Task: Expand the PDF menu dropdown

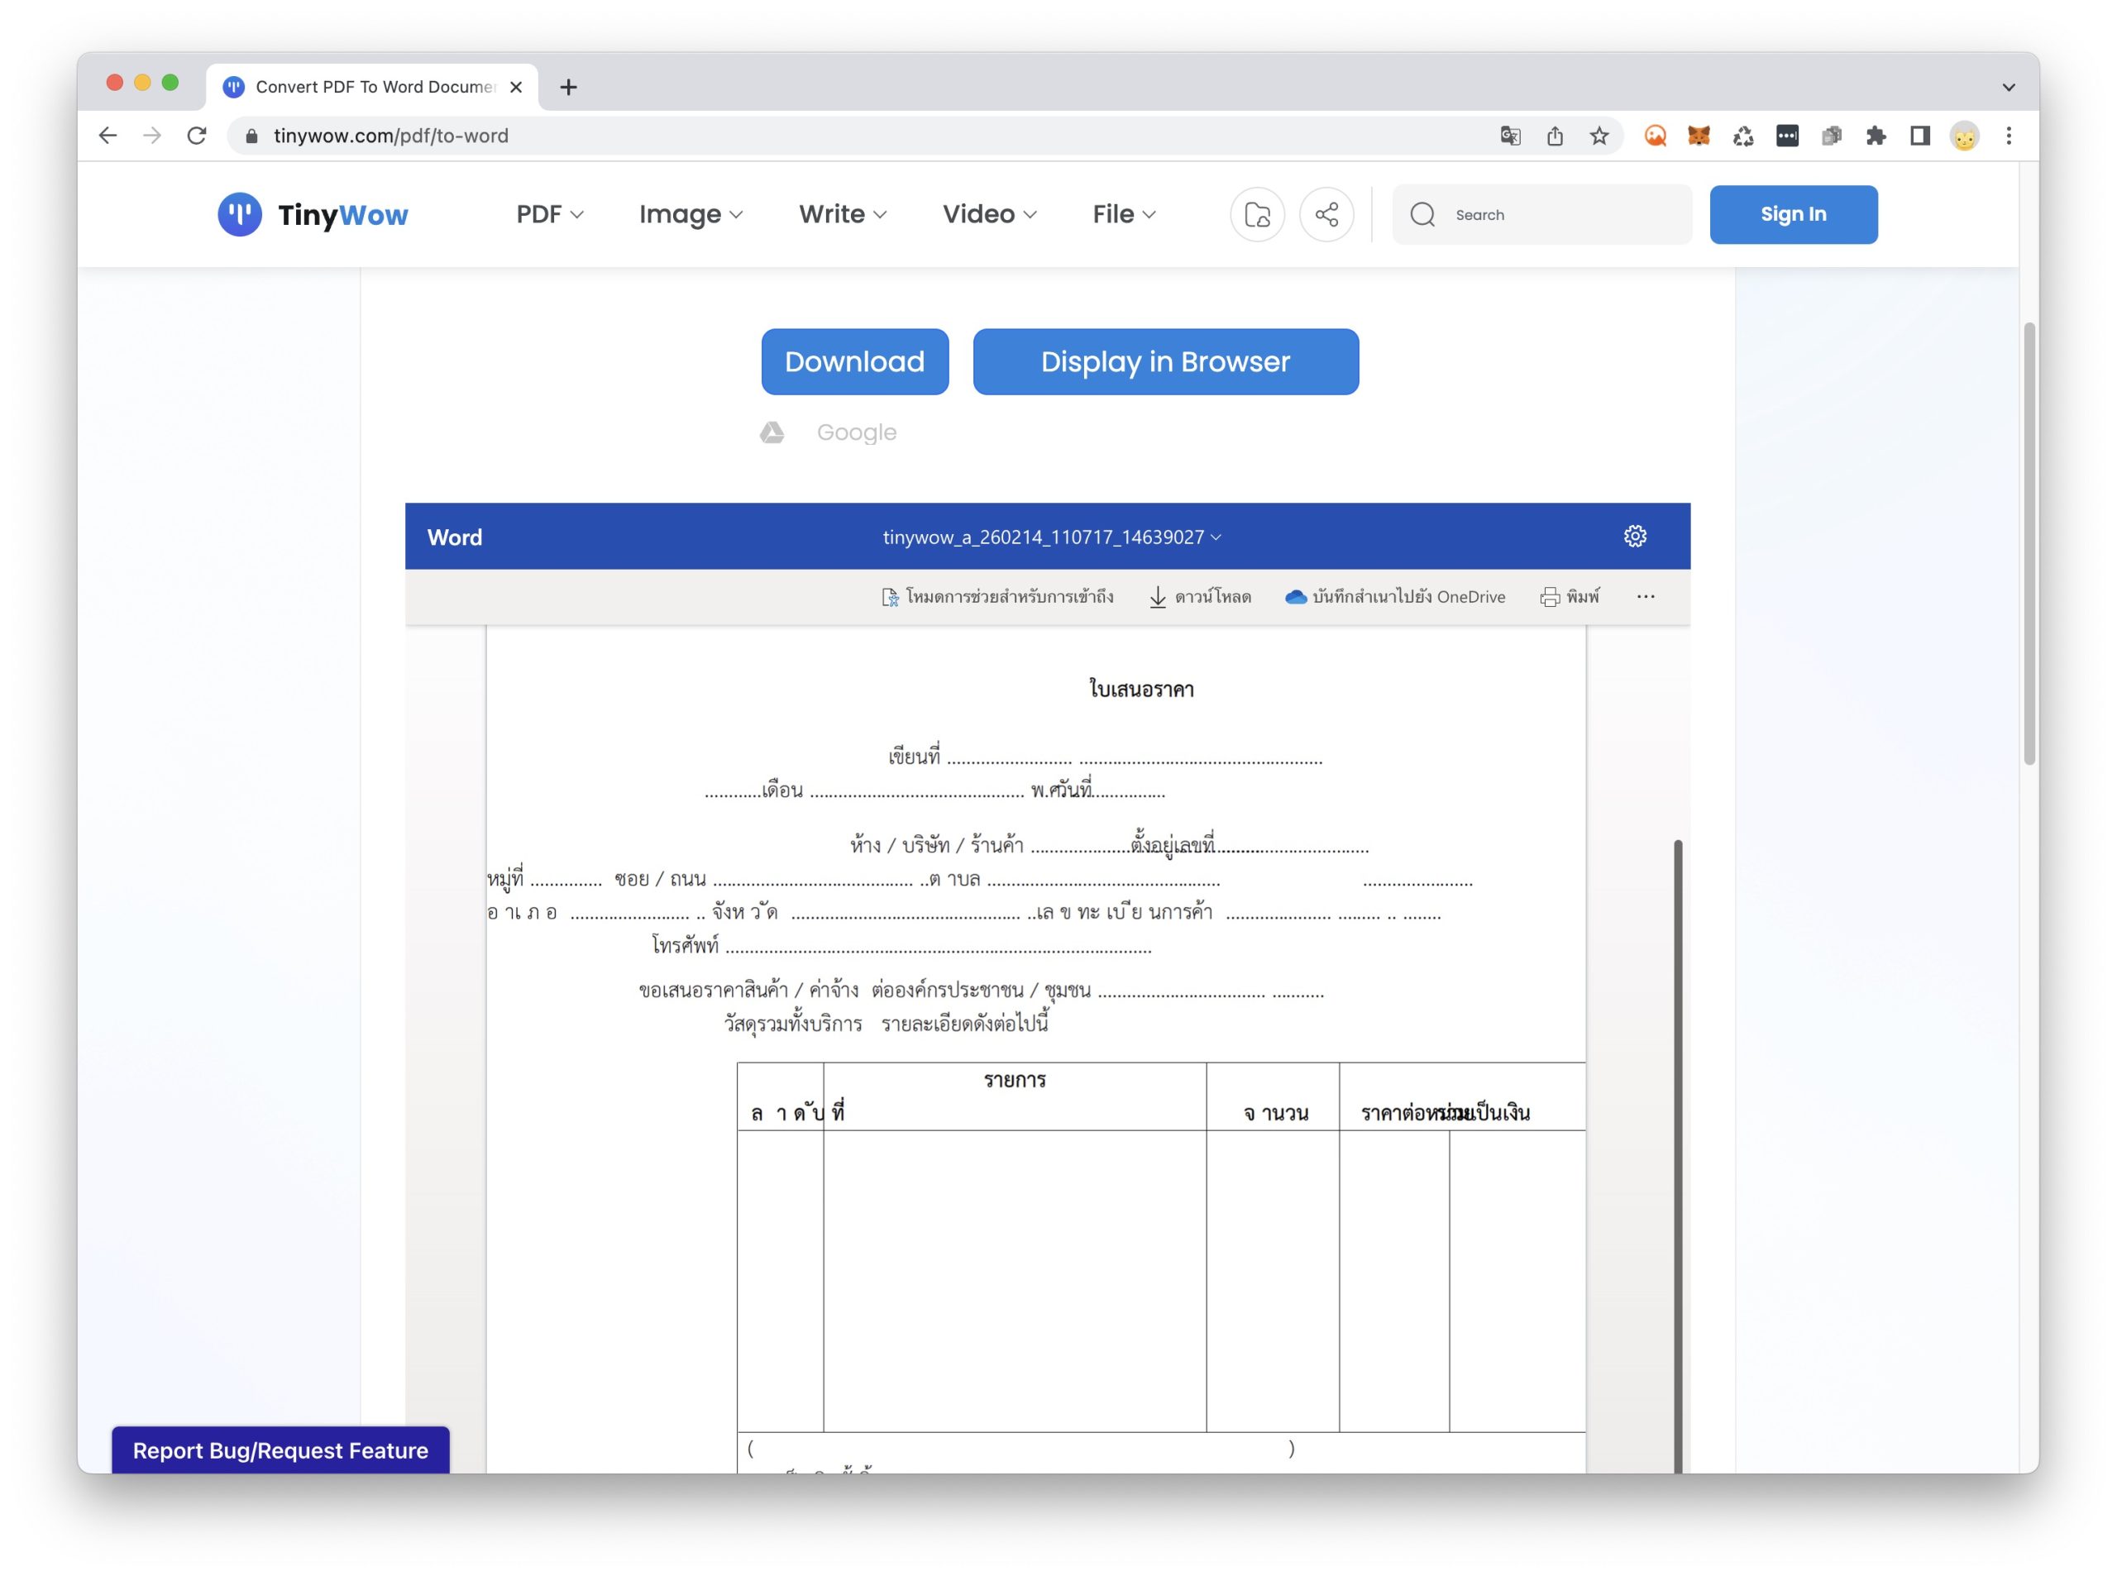Action: pyautogui.click(x=550, y=215)
